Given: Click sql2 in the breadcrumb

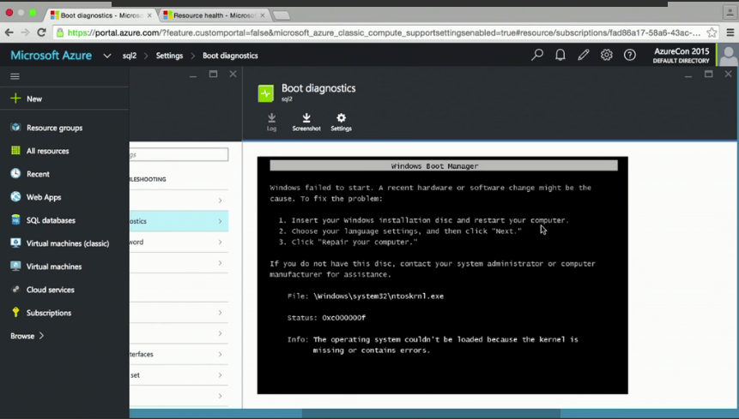Looking at the screenshot, I should [129, 56].
